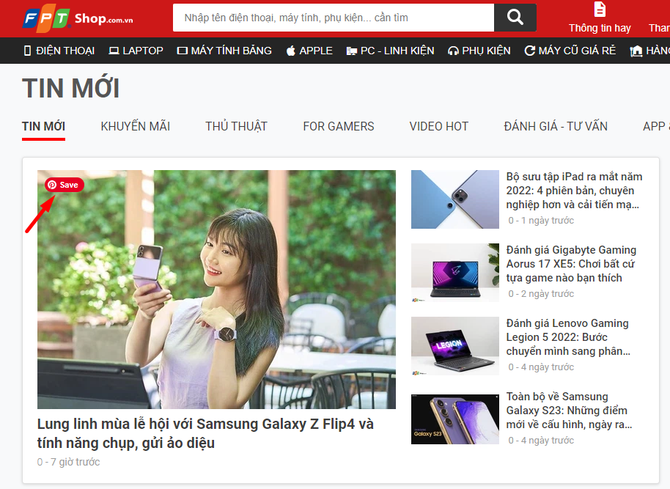Switch to FOR GAMERS tab
670x489 pixels.
pos(339,127)
